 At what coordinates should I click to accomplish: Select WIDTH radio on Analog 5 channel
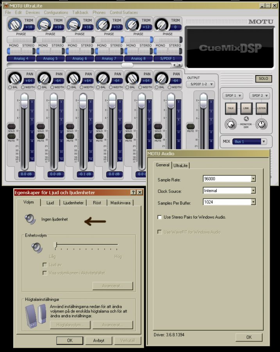click(x=52, y=87)
